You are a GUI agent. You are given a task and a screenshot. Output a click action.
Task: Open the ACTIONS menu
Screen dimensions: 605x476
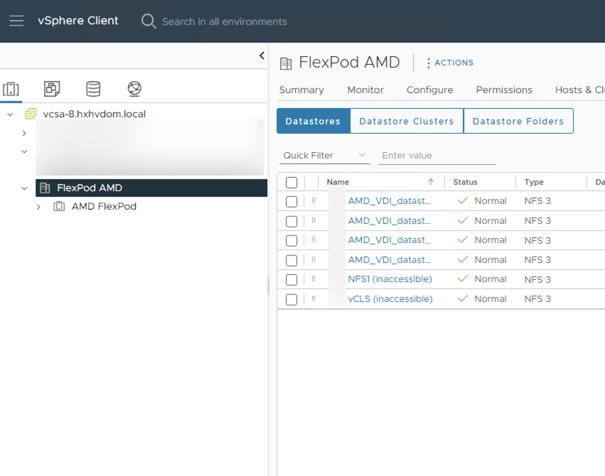[x=450, y=63]
